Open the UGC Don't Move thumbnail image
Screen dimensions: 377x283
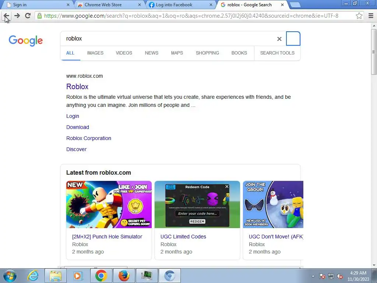(273, 204)
